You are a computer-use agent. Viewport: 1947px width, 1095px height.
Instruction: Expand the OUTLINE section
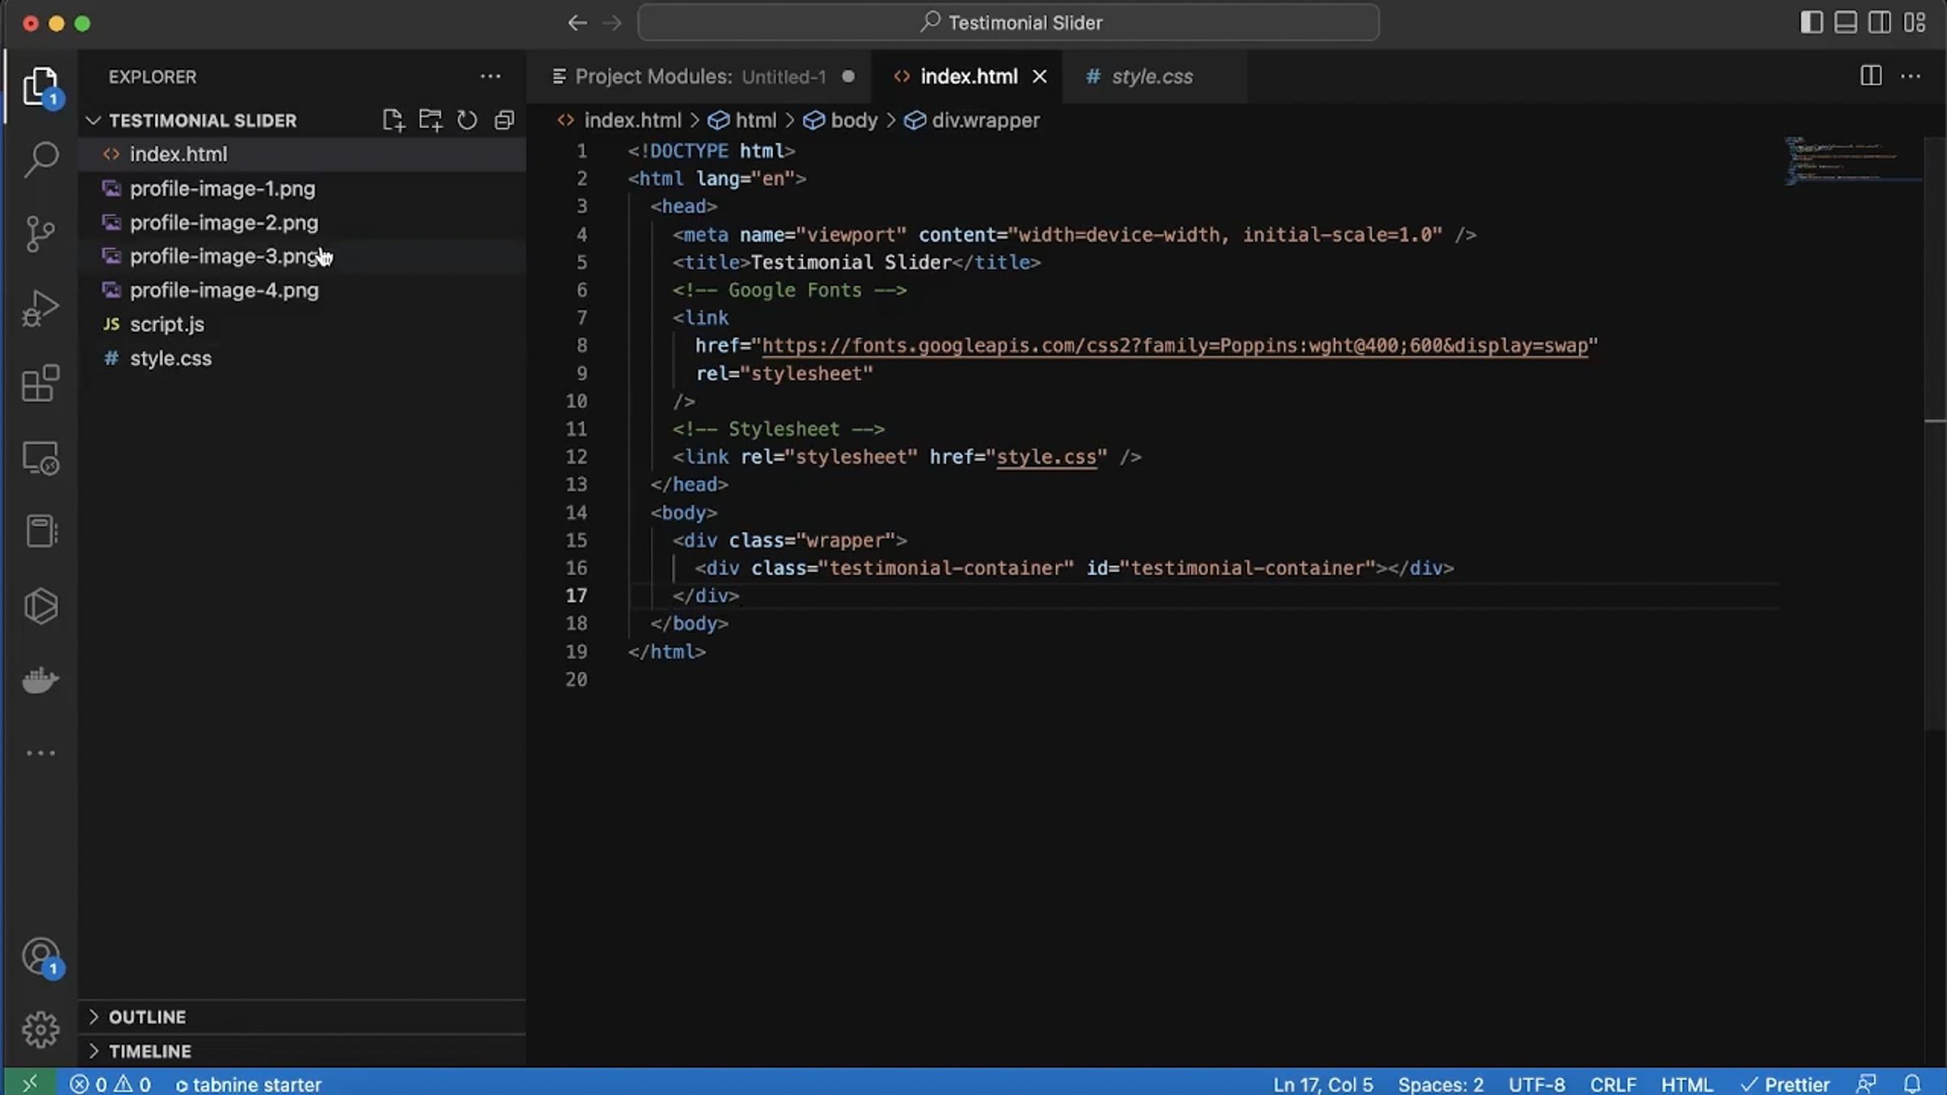tap(147, 1017)
